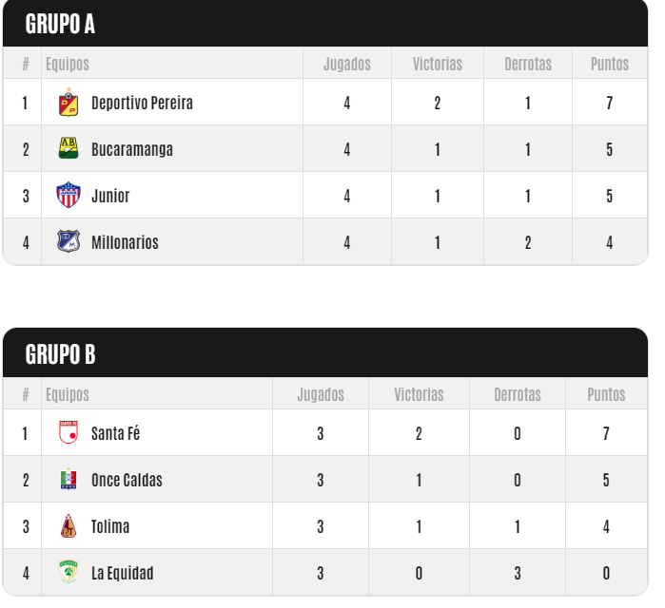Image resolution: width=665 pixels, height=608 pixels.
Task: Click the Tolima team crest
Action: click(x=68, y=526)
